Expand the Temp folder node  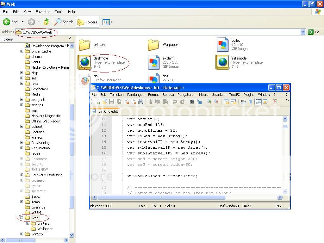[x=22, y=202]
